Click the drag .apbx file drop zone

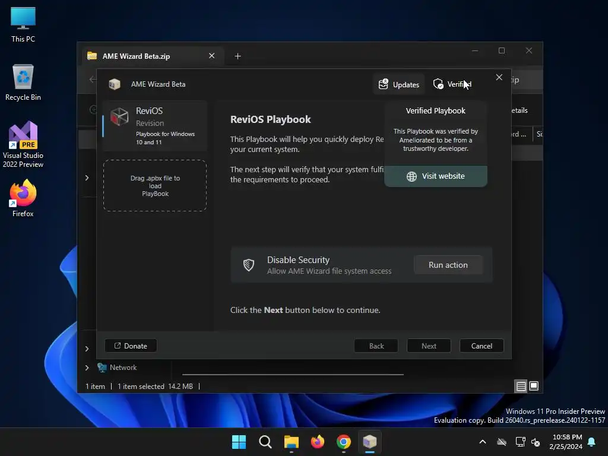pyautogui.click(x=155, y=186)
